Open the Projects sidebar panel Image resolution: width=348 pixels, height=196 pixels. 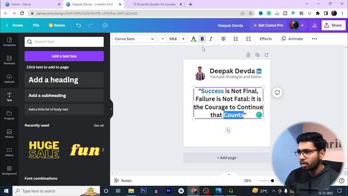(9, 115)
